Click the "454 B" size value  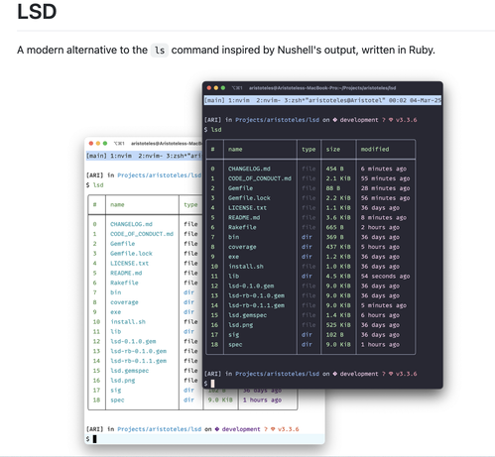(x=334, y=169)
